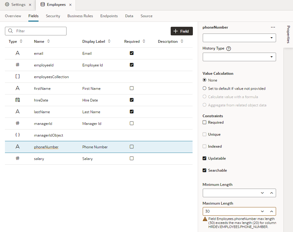Click the number type icon for employeeId
The height and width of the screenshot is (232, 293).
(18, 65)
